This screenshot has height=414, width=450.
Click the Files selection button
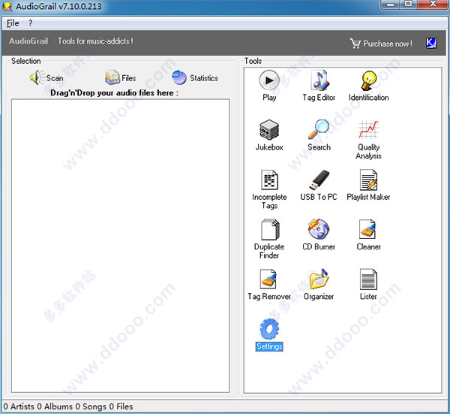(120, 77)
